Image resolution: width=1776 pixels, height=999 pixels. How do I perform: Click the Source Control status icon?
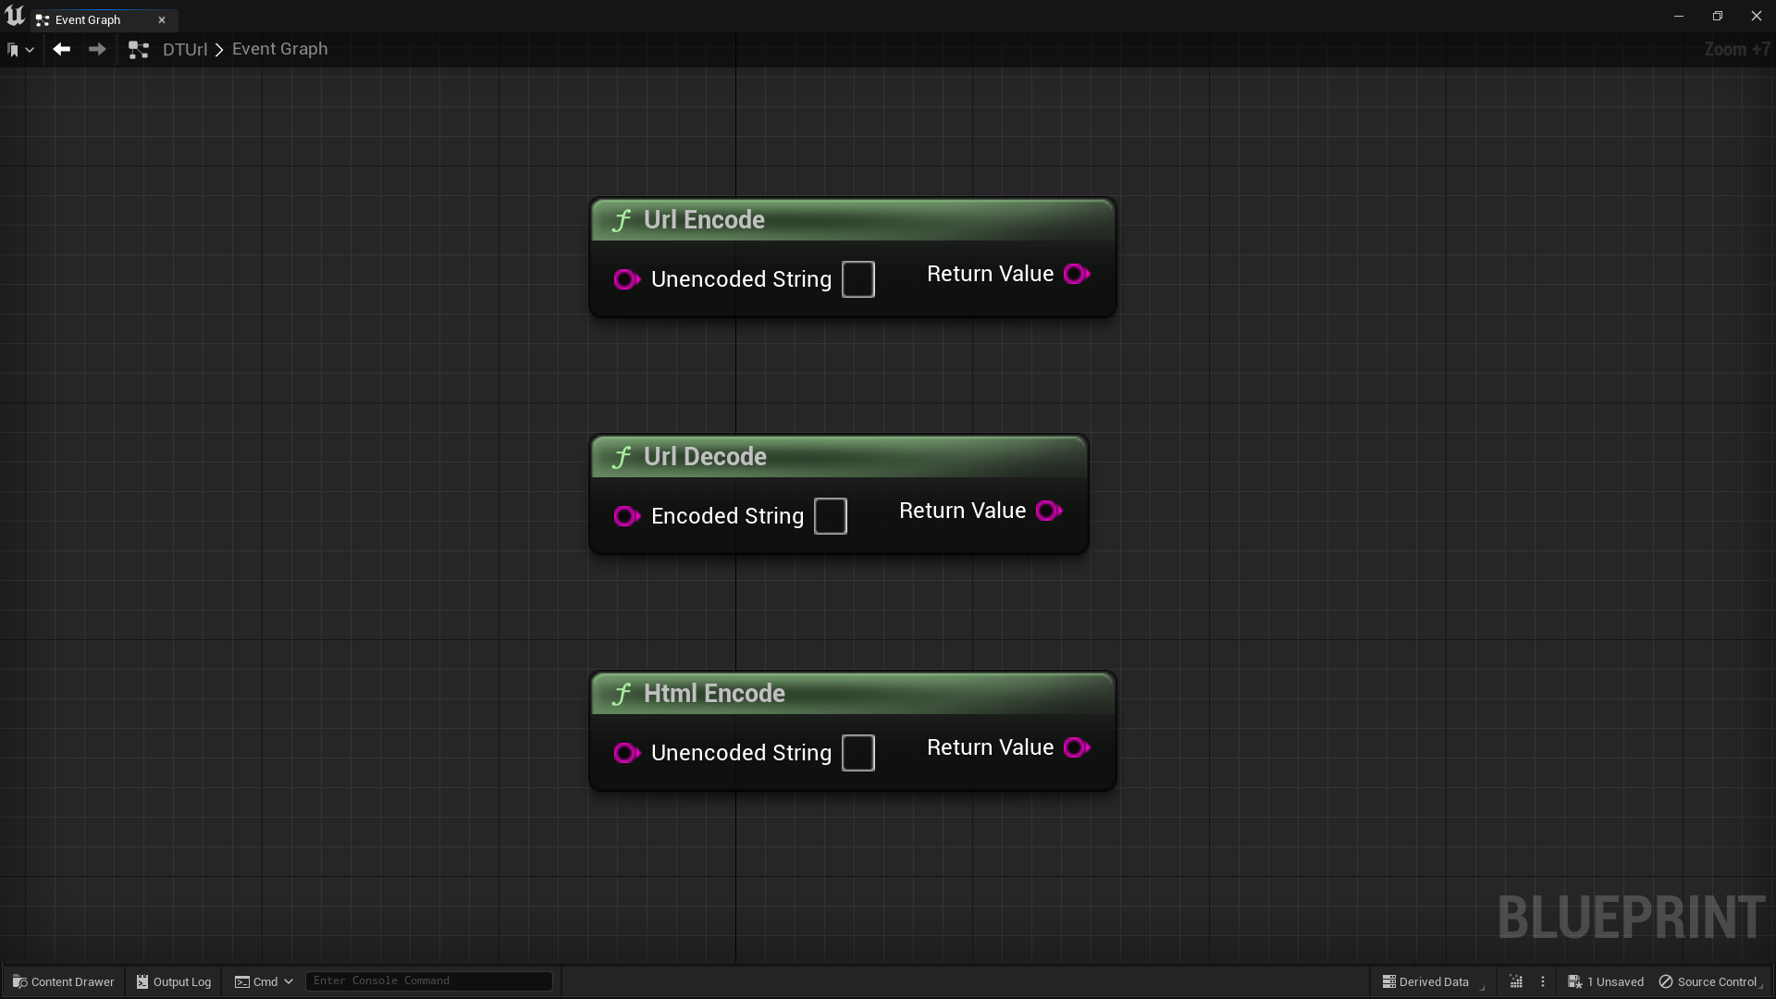(x=1668, y=981)
